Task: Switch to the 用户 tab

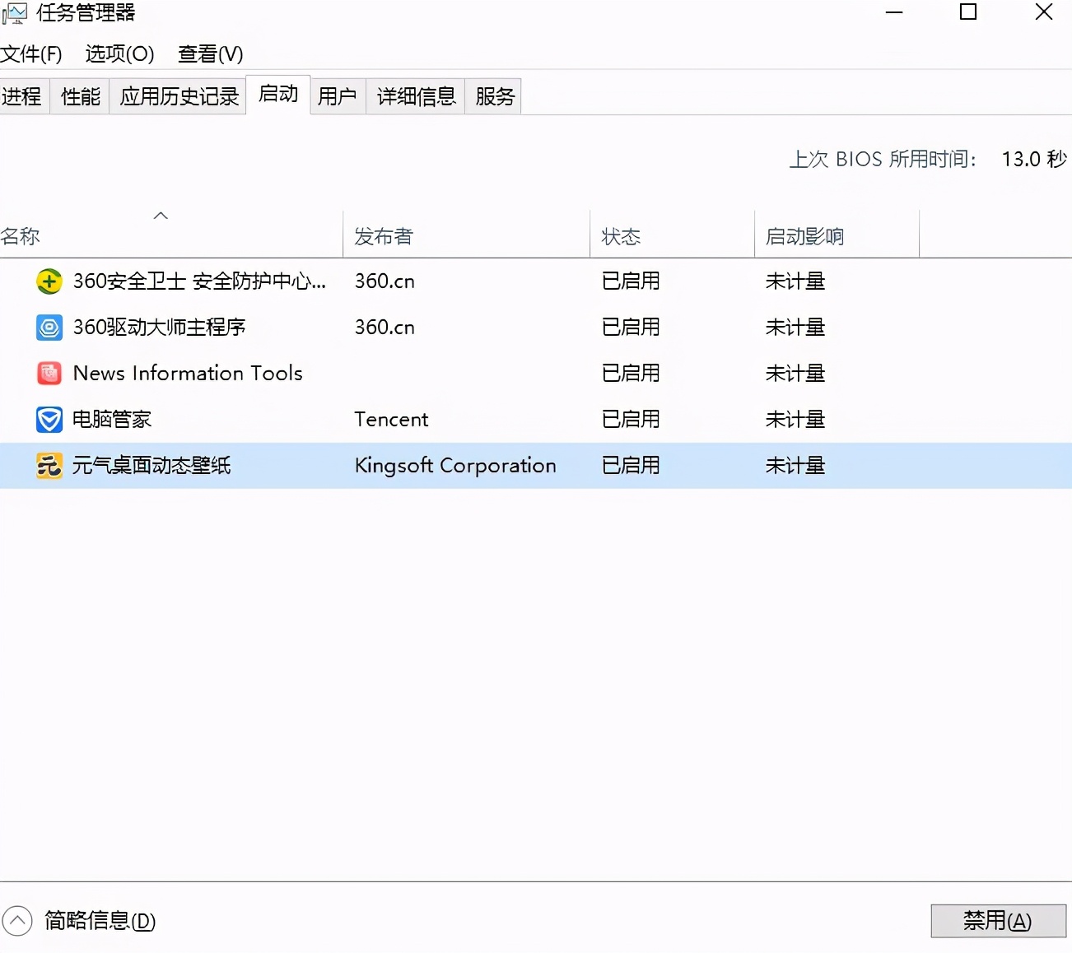Action: (x=338, y=96)
